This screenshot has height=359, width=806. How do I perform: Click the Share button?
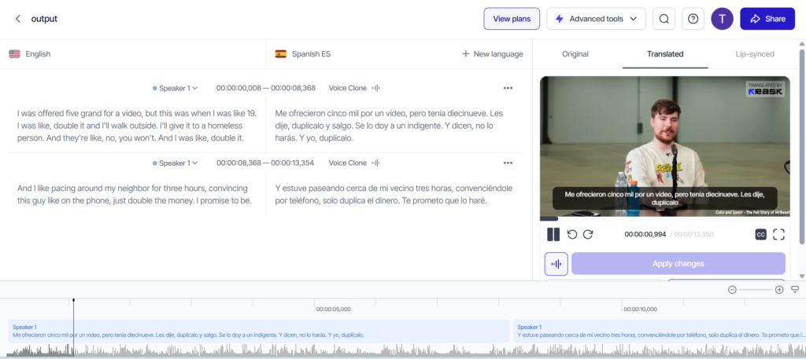point(767,19)
